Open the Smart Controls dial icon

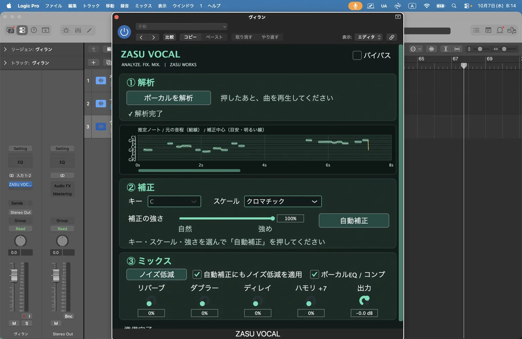66,30
